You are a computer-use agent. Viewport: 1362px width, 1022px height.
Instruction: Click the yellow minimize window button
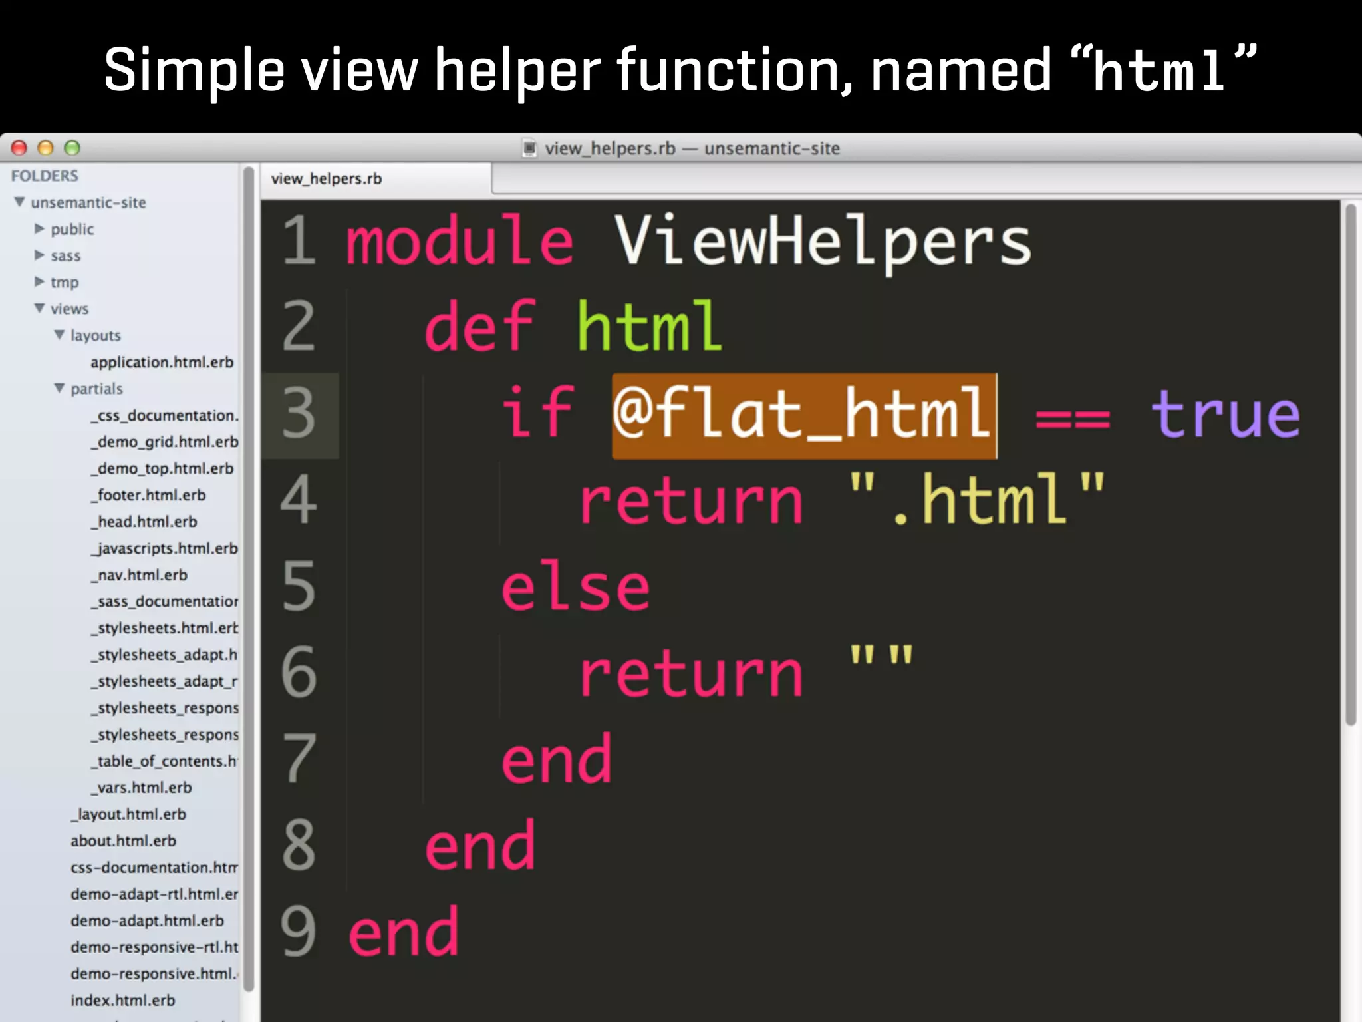point(45,148)
